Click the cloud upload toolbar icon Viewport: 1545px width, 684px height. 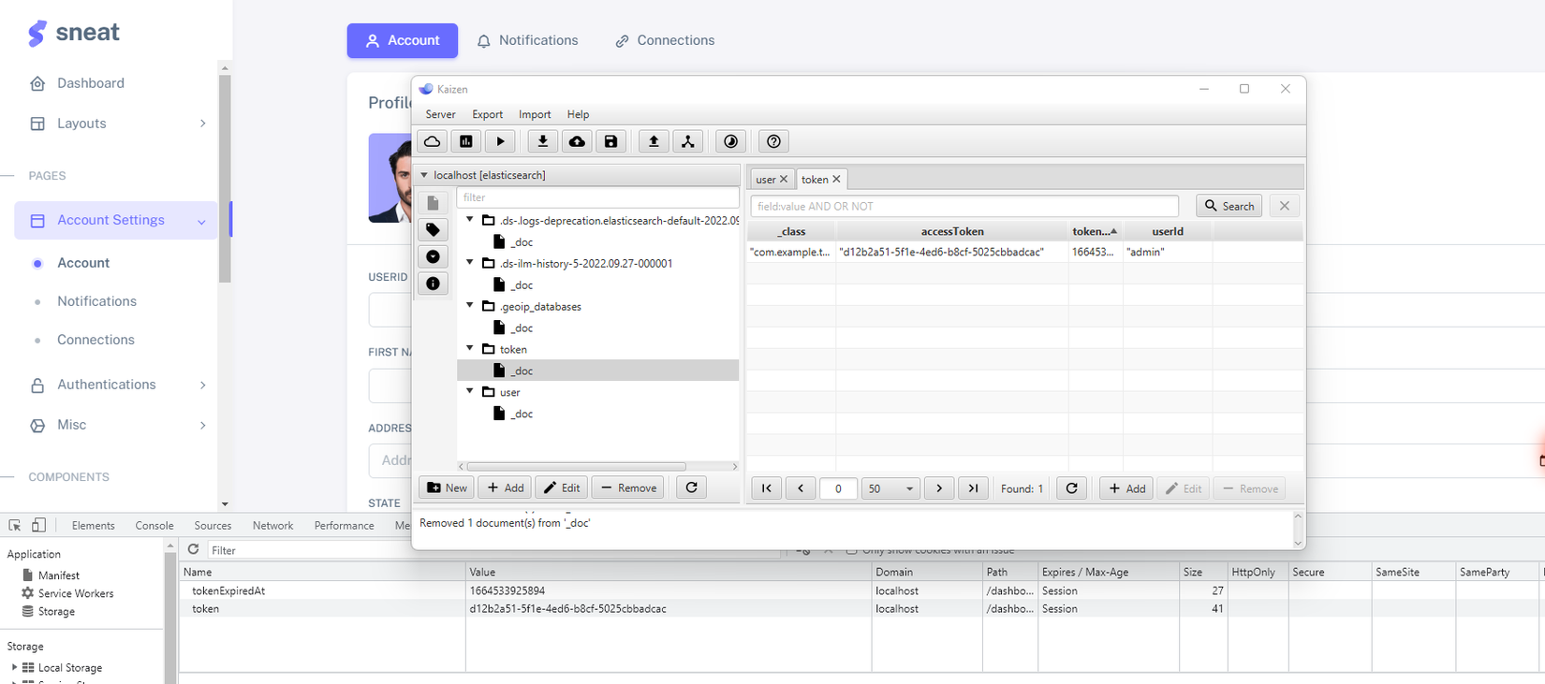[x=577, y=141]
